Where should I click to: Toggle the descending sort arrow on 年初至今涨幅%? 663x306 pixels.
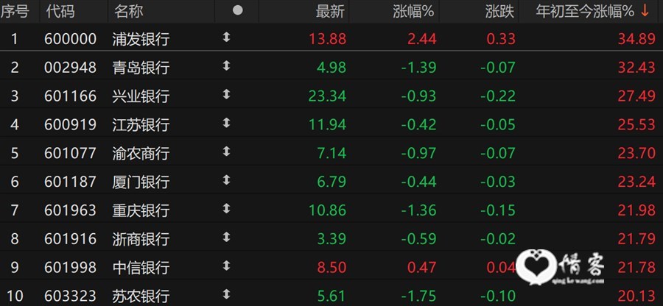click(645, 11)
